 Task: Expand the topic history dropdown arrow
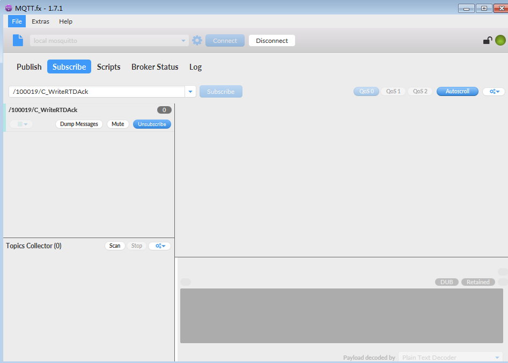[190, 92]
